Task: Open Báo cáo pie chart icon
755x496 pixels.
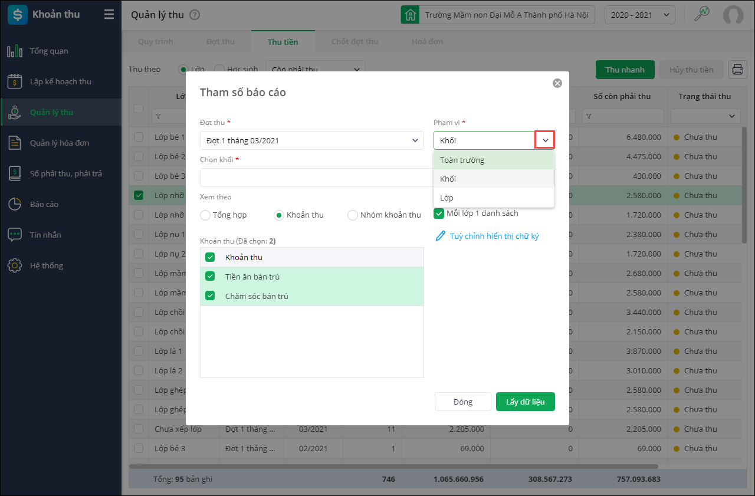Action: [15, 204]
